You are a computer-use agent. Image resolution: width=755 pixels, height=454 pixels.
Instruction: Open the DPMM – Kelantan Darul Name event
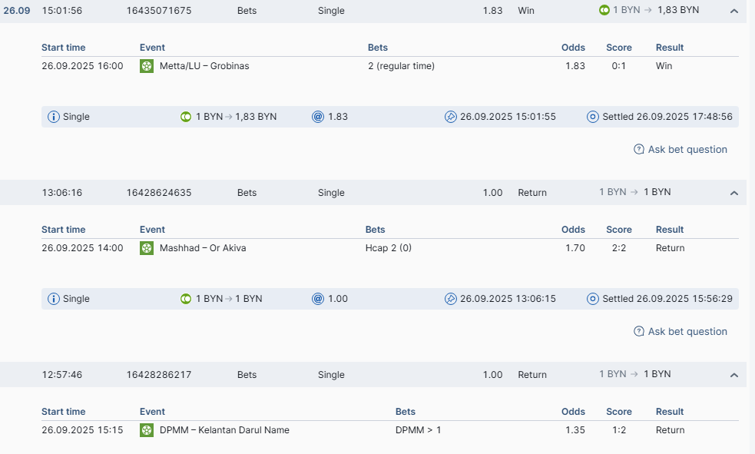pos(224,430)
